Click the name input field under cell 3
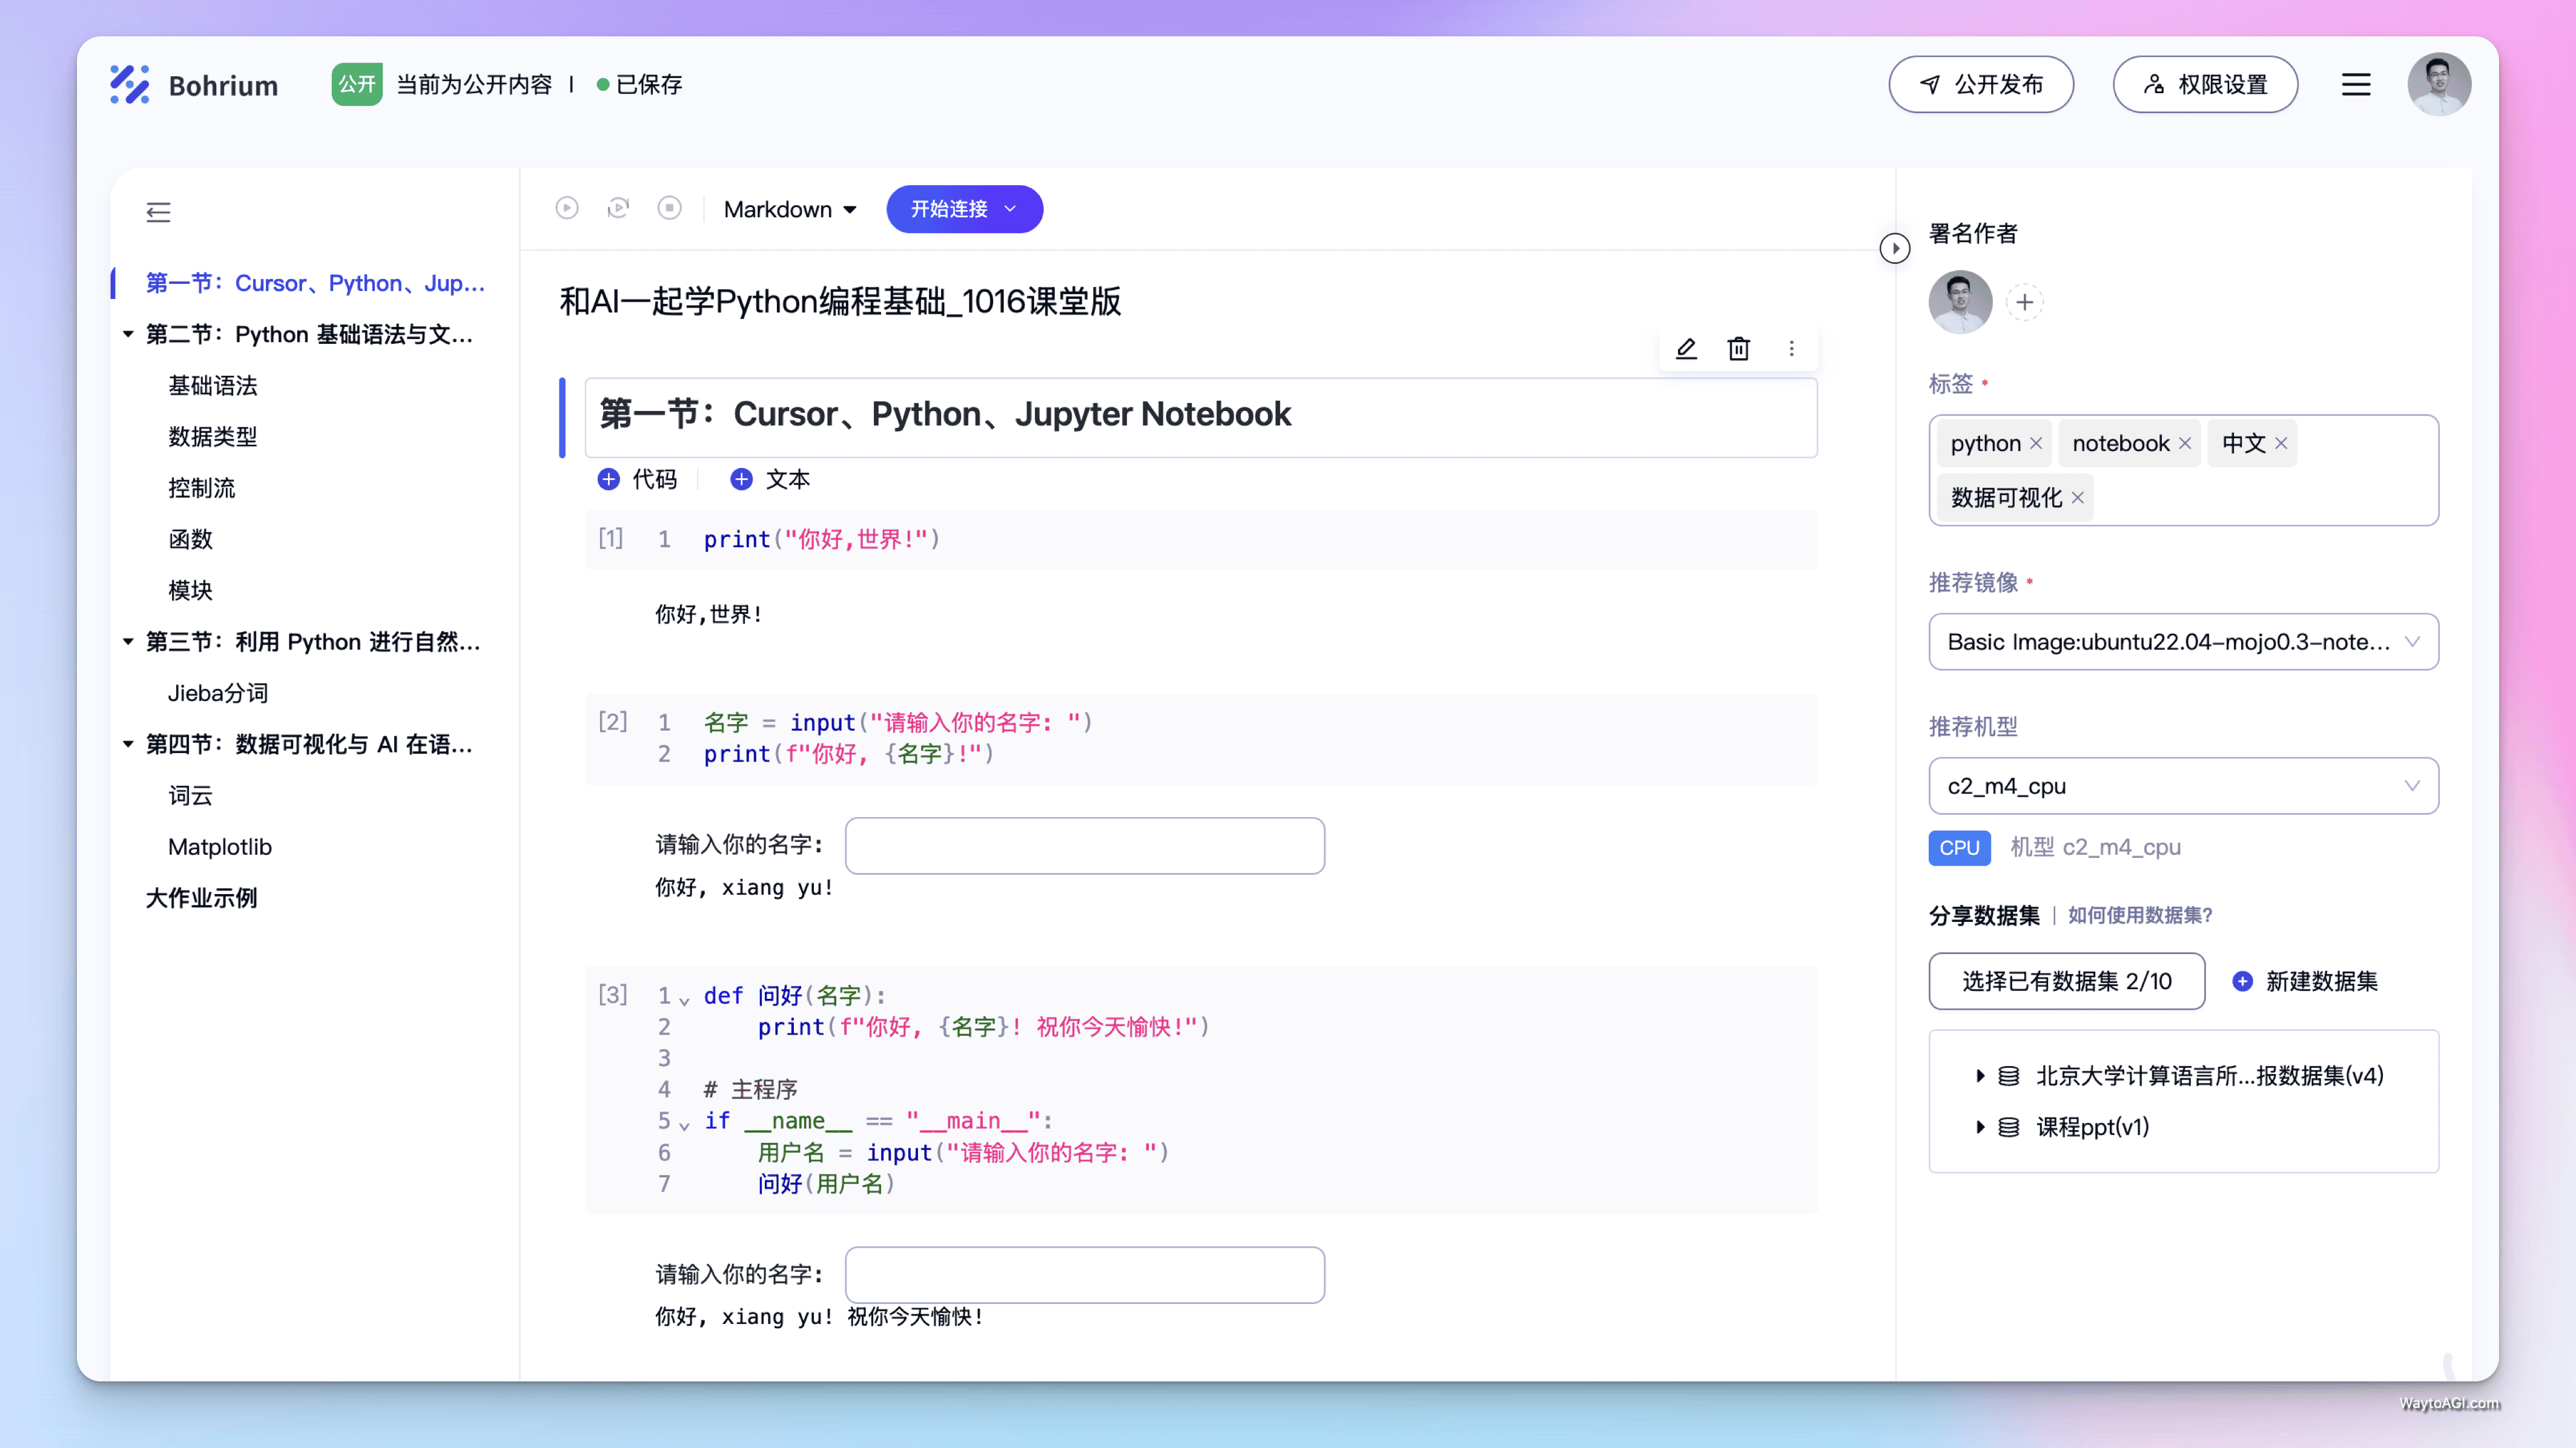The image size is (2576, 1448). pyautogui.click(x=1084, y=1274)
